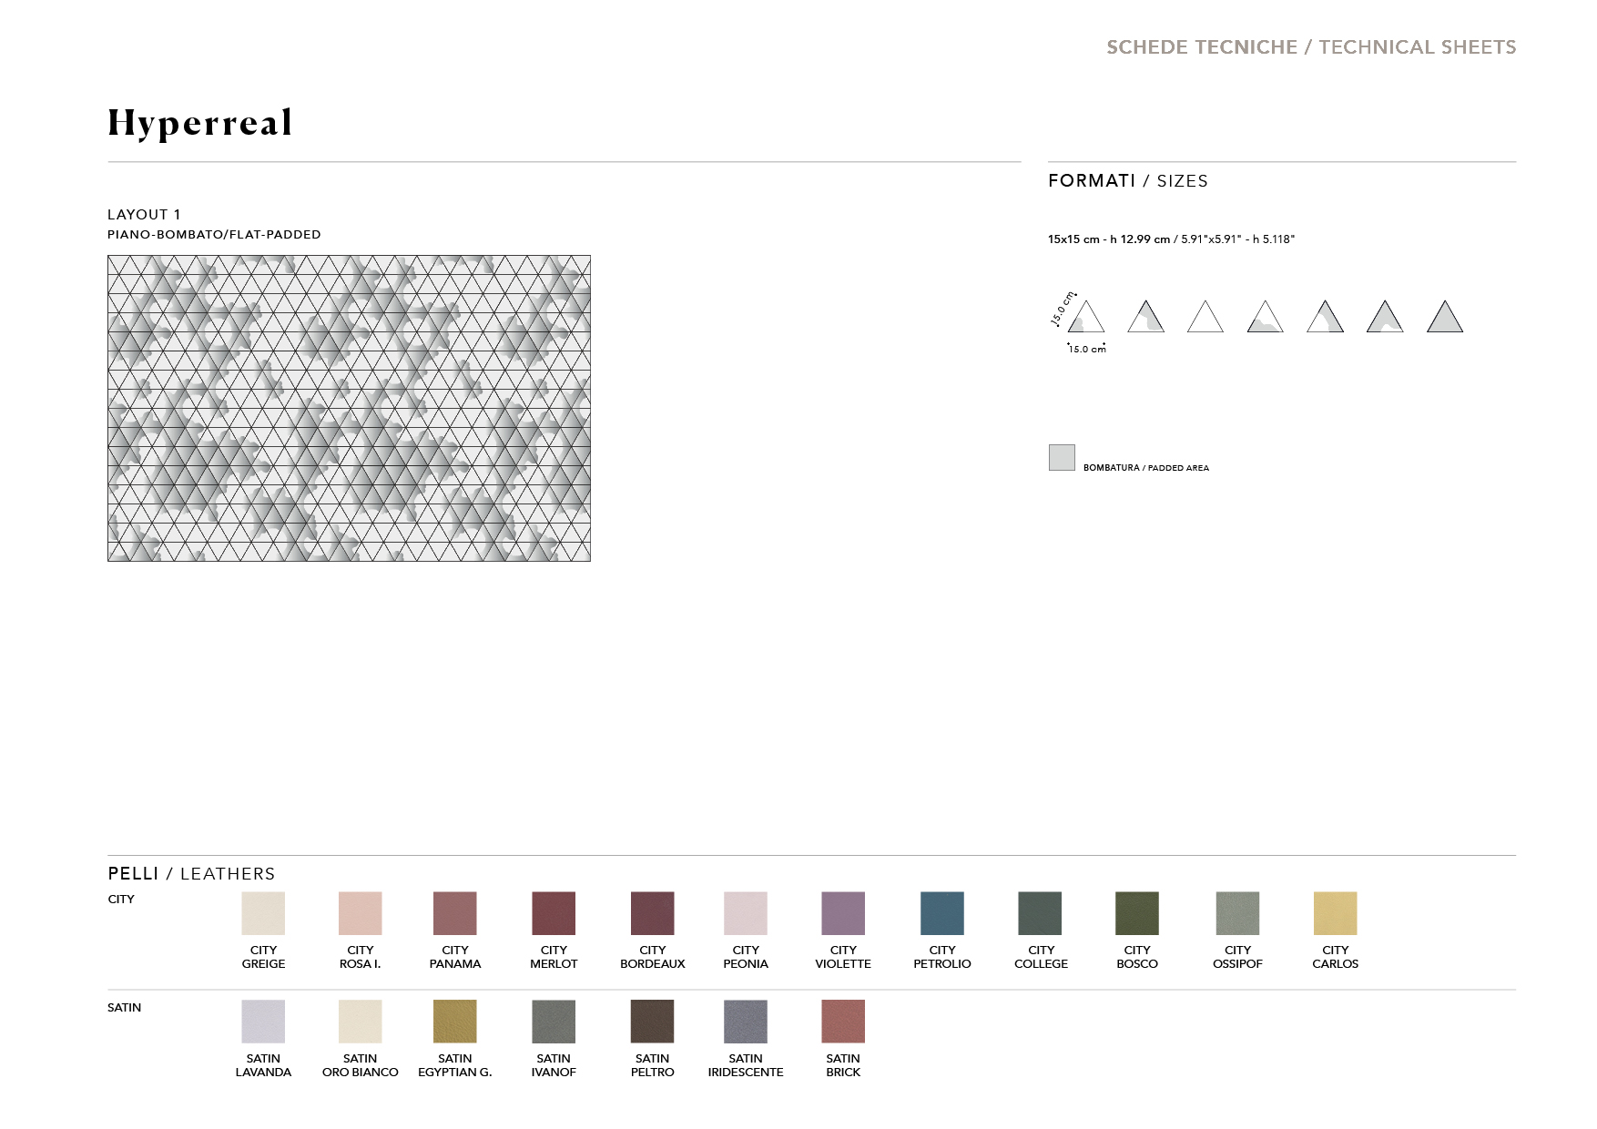Click the triangle tile with 15.0 cm dimensions
1597x1129 pixels.
1086,318
